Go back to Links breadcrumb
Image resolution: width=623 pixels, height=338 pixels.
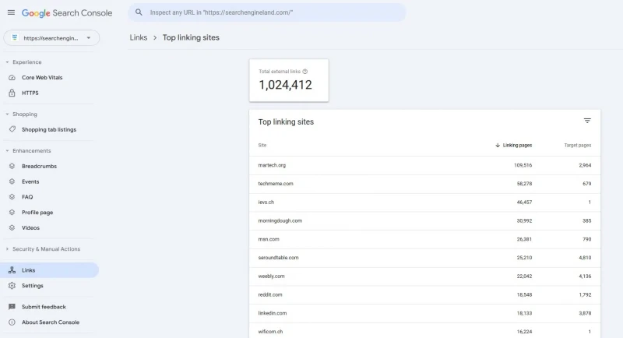click(139, 37)
